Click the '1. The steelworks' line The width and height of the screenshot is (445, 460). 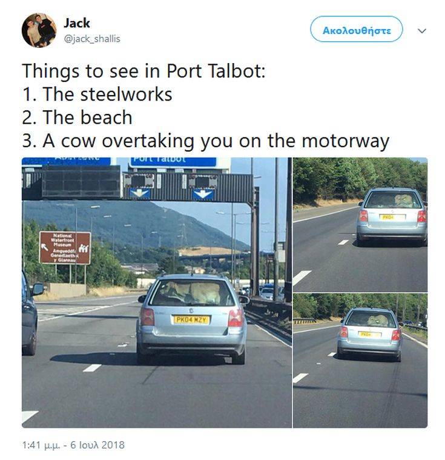click(x=97, y=95)
